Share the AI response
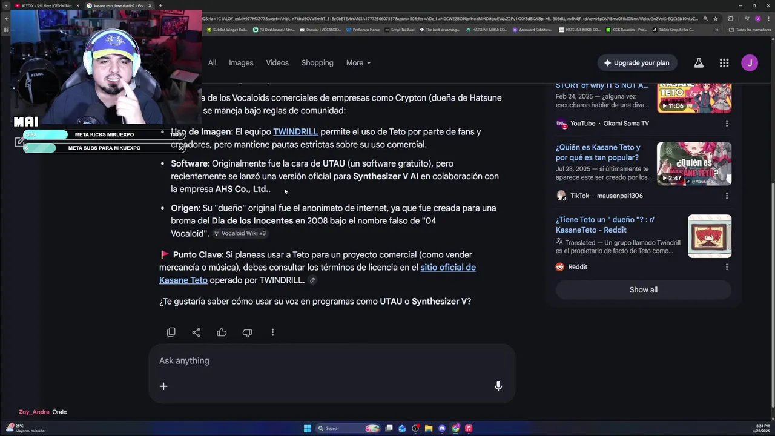 tap(196, 332)
